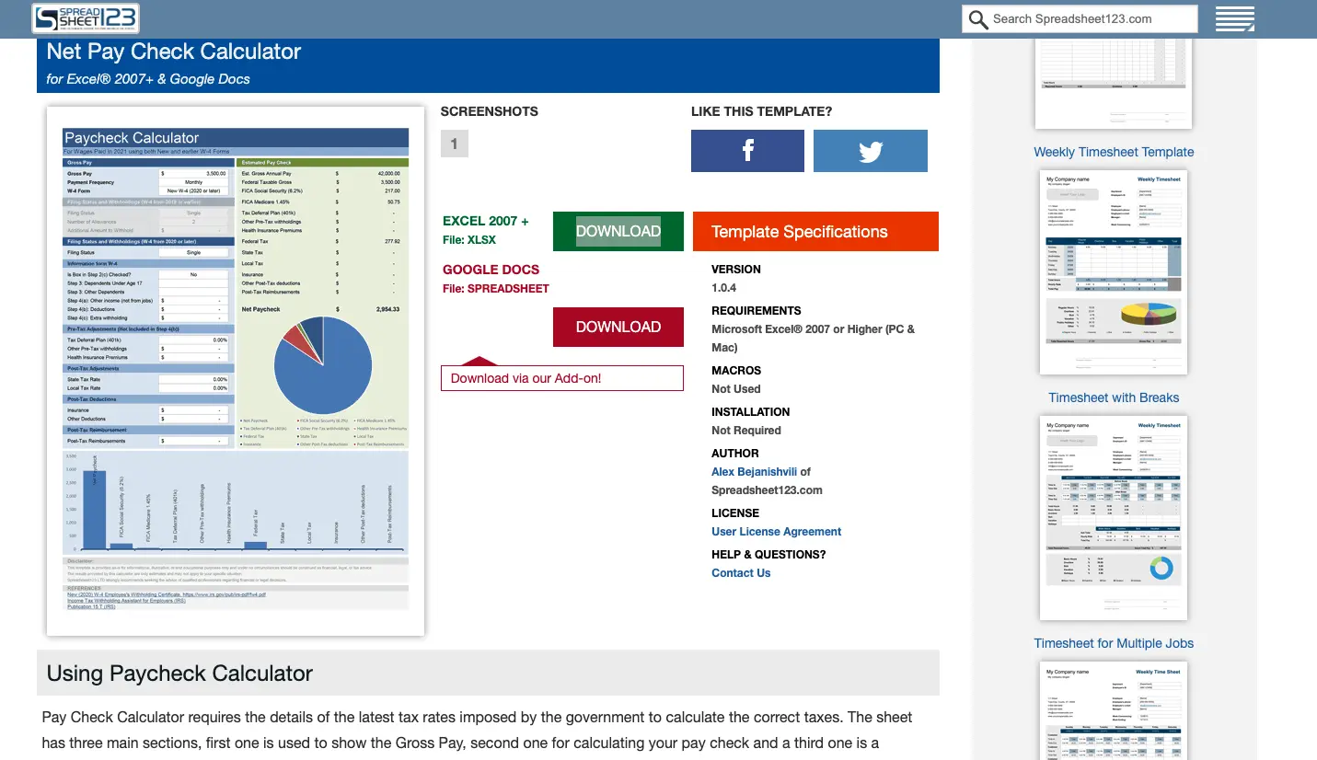The width and height of the screenshot is (1317, 760).
Task: Click the magnifying glass search icon
Action: [977, 18]
